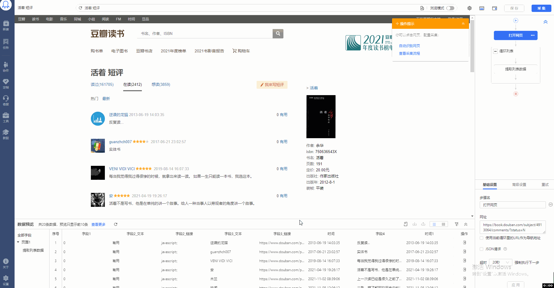
Task: Click the 保存 save button
Action: tap(514, 8)
